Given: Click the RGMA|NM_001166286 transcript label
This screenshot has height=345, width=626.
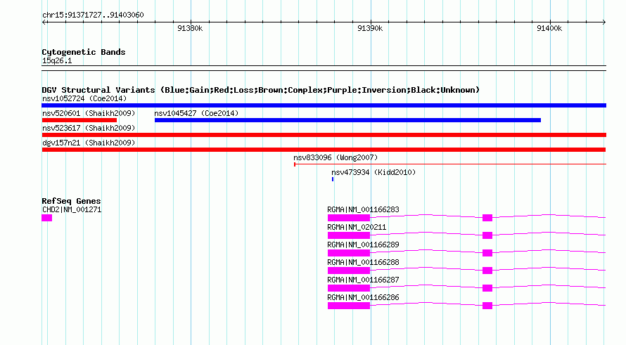Looking at the screenshot, I should pos(363,297).
